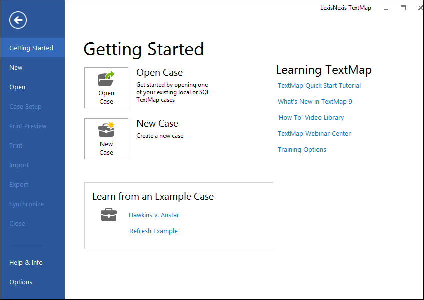Click the Open Case folder icon button
Screen dimensions: 424x300
(x=106, y=88)
